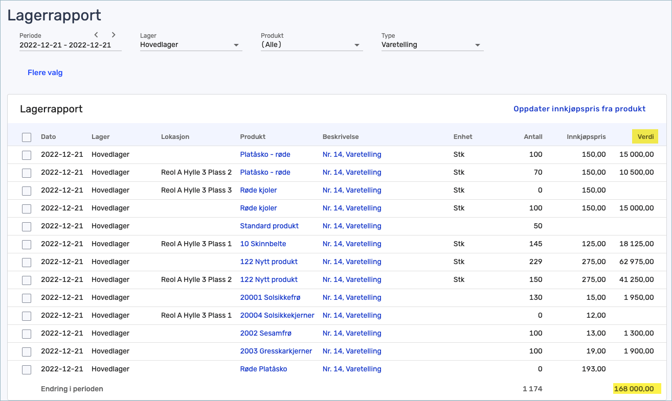
Task: Click the Periode date range field
Action: click(x=65, y=45)
